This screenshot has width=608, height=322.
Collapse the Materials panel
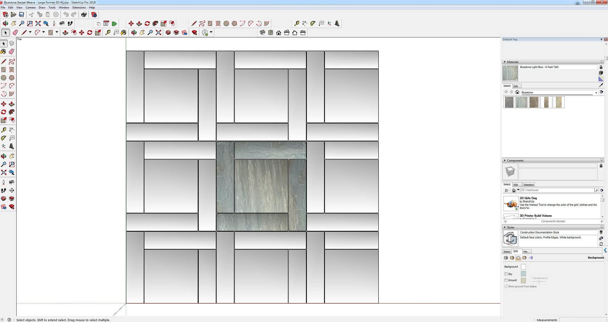505,62
